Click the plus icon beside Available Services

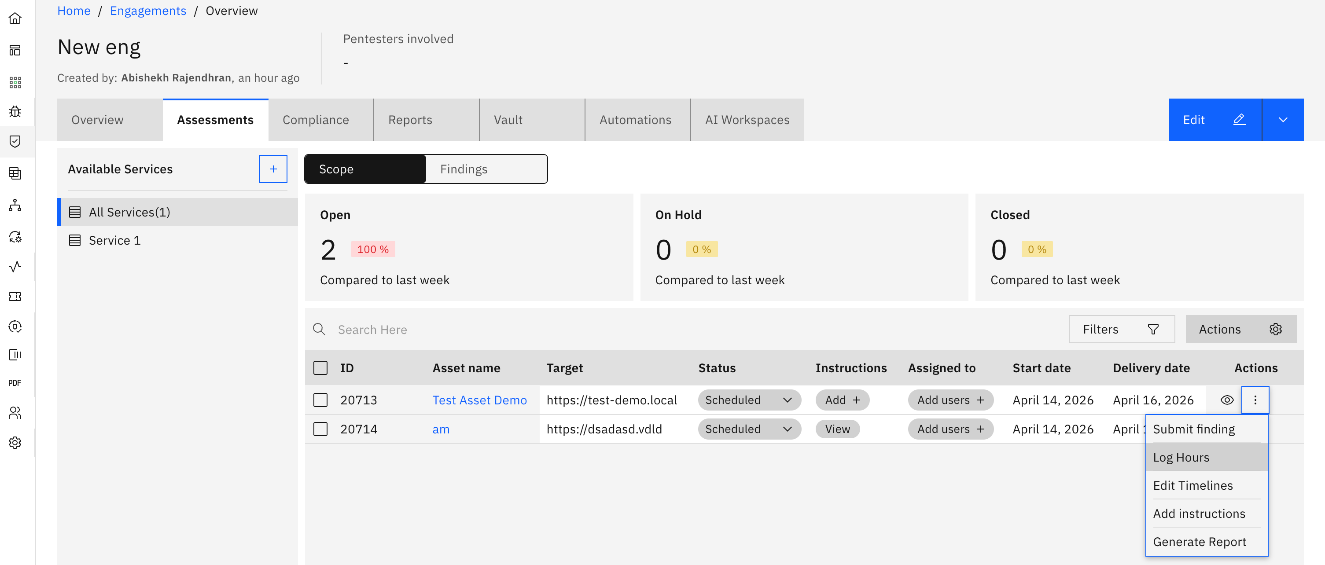(x=273, y=169)
